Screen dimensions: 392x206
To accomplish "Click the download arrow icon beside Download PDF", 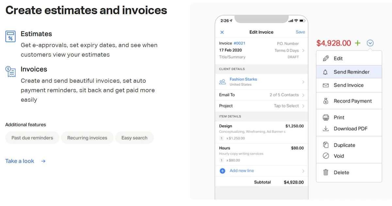I will tap(326, 129).
